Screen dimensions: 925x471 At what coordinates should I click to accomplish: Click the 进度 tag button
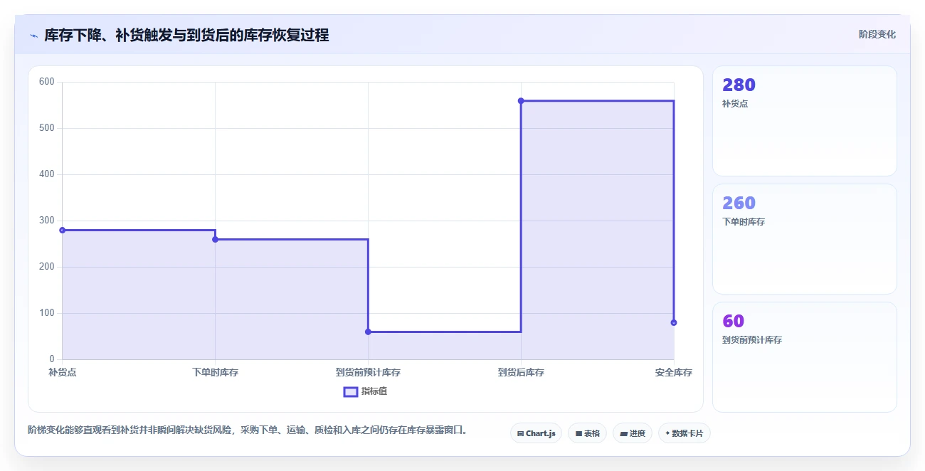(633, 433)
